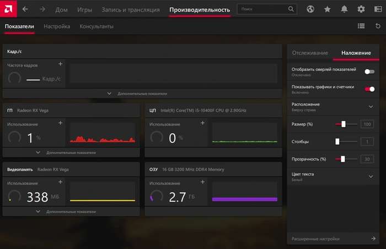Add metric with plus in ЦП panel
Screen dimensions: 386x249
coord(202,123)
